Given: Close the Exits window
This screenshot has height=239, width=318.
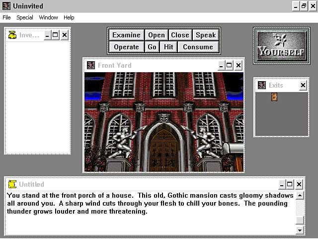Looking at the screenshot, I should click(303, 85).
